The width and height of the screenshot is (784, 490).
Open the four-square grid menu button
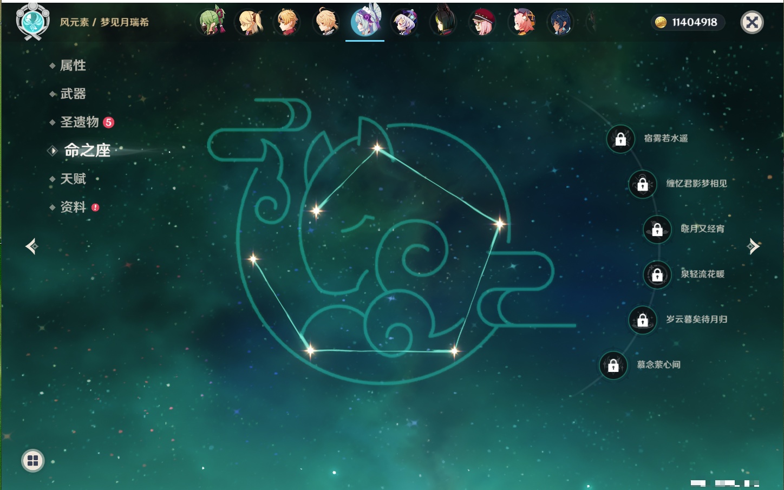point(33,461)
